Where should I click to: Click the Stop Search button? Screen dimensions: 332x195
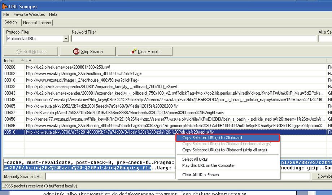88,52
